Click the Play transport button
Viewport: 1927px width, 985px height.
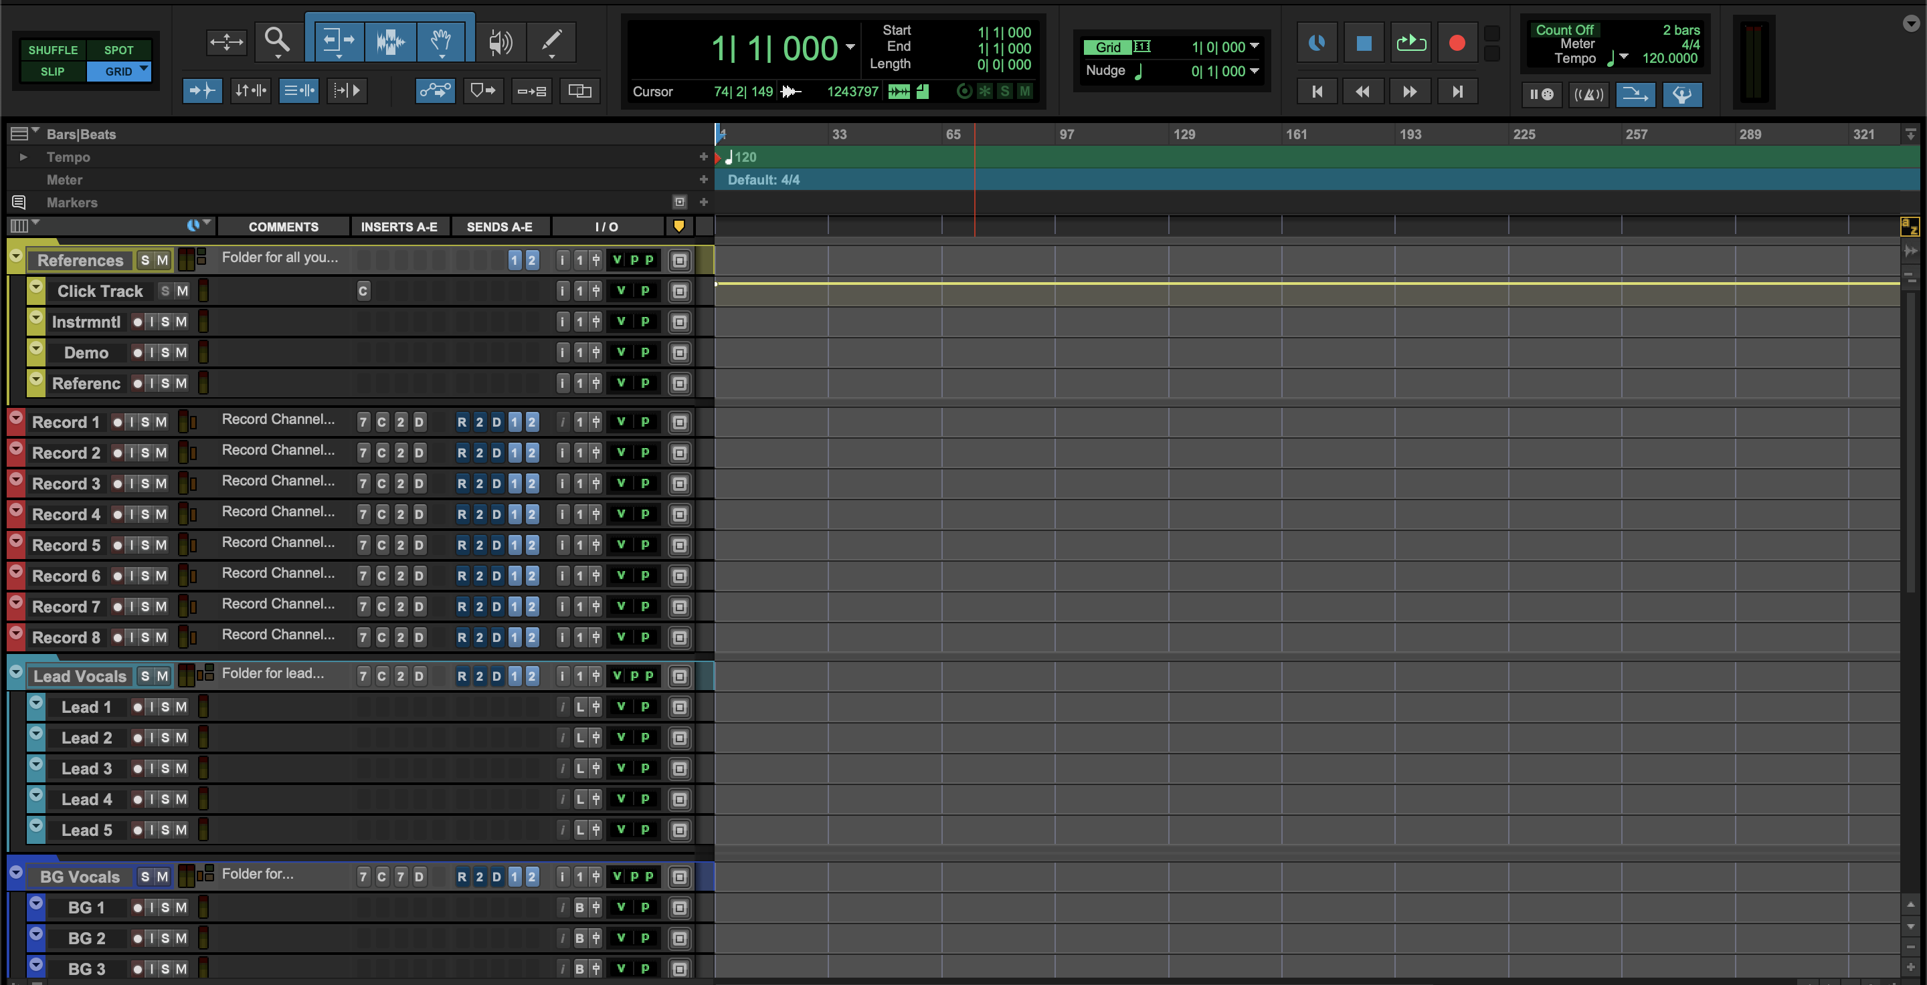pyautogui.click(x=1410, y=43)
